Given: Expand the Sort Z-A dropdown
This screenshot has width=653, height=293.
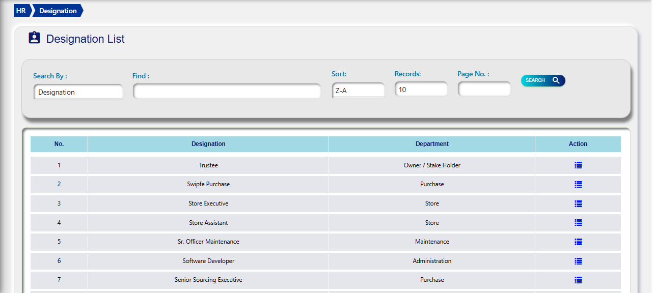Looking at the screenshot, I should point(358,91).
